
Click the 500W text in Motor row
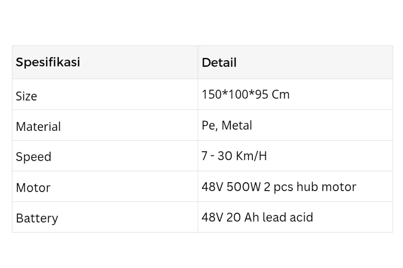click(244, 187)
